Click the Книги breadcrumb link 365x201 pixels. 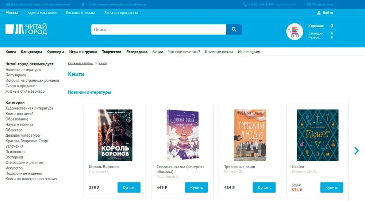[x=103, y=63]
